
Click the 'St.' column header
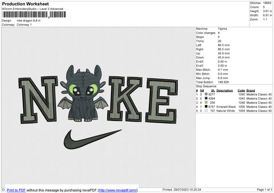(213, 91)
